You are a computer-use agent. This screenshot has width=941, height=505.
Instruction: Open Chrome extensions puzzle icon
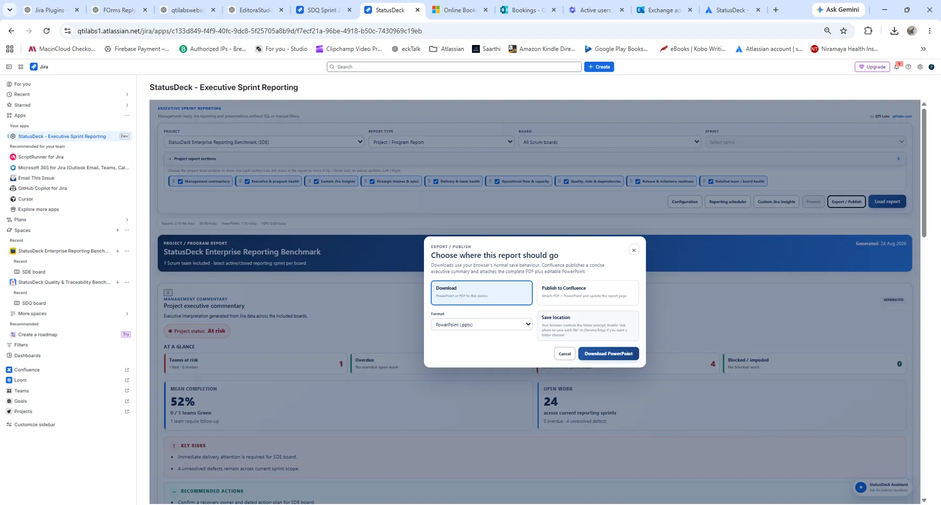point(868,31)
